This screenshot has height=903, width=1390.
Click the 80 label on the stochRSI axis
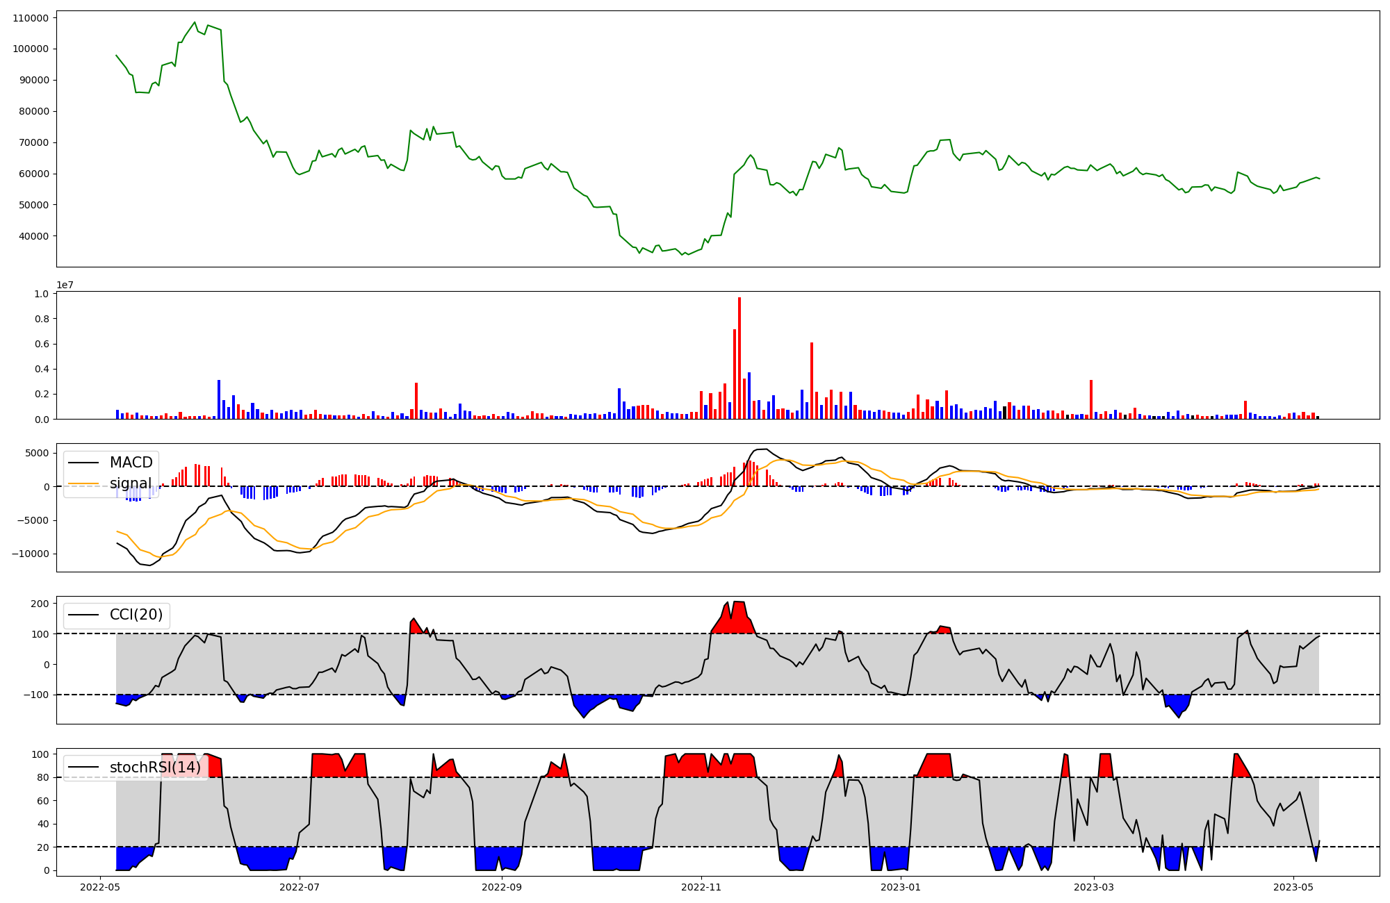tap(43, 778)
